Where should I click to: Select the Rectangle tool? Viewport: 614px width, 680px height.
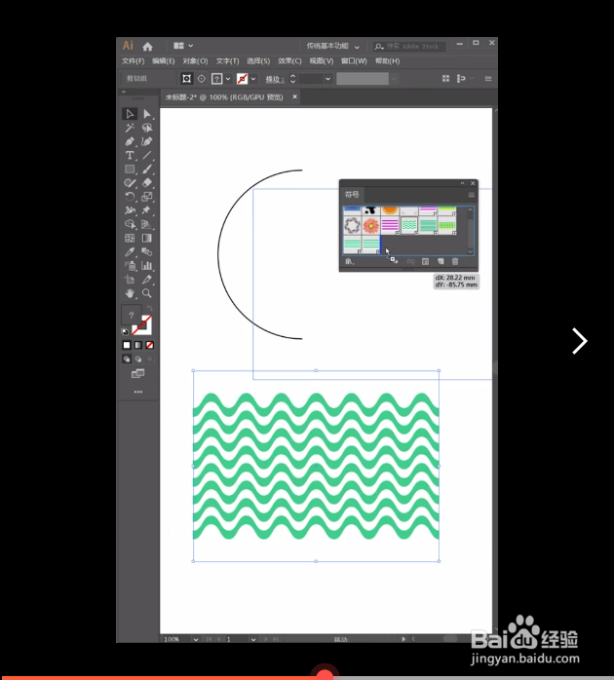pyautogui.click(x=130, y=170)
